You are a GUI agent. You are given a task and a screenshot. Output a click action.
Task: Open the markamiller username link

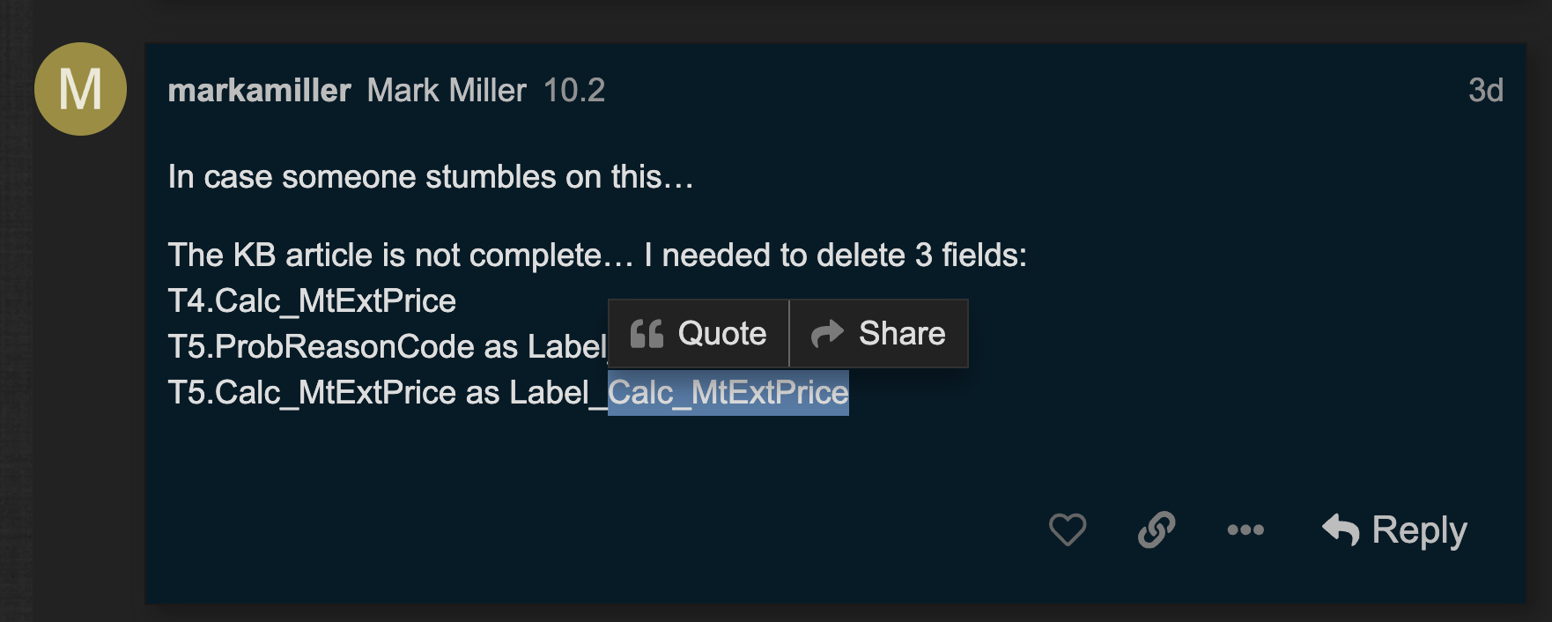pos(259,90)
